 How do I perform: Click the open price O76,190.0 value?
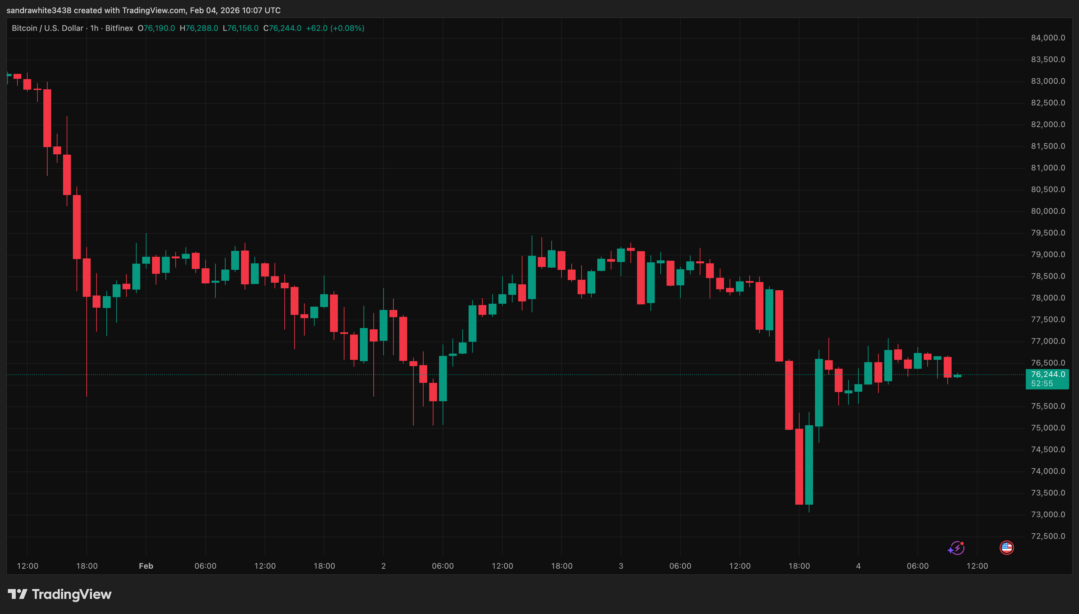coord(156,28)
